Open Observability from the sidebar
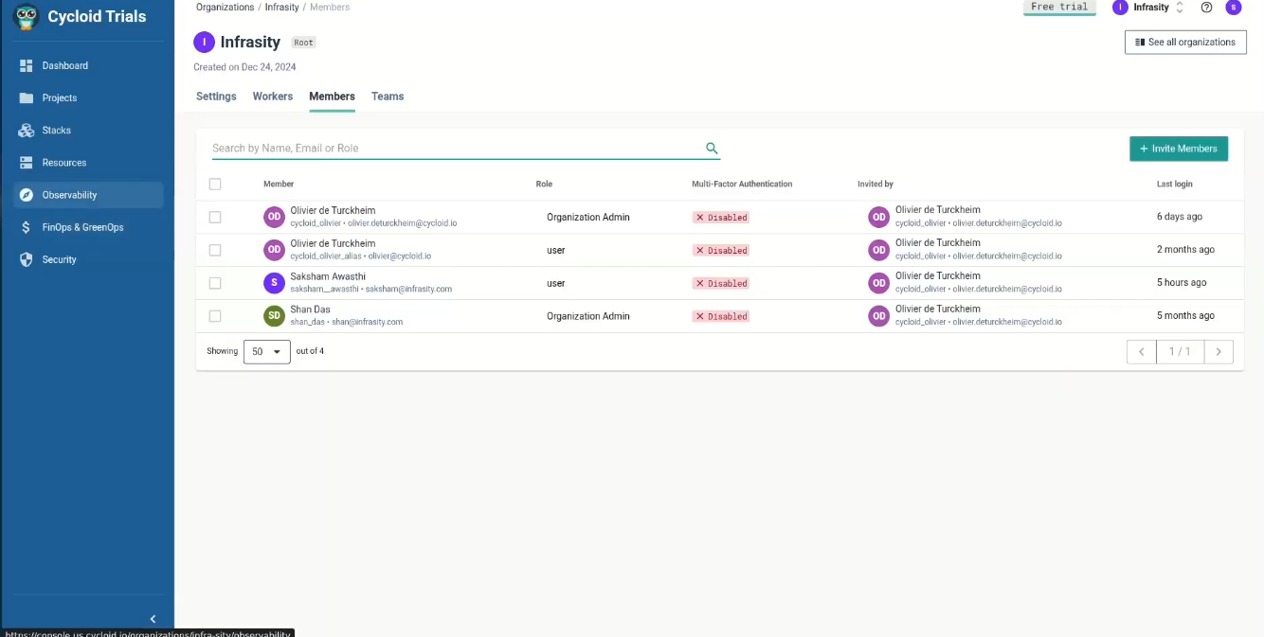This screenshot has height=637, width=1264. tap(88, 195)
